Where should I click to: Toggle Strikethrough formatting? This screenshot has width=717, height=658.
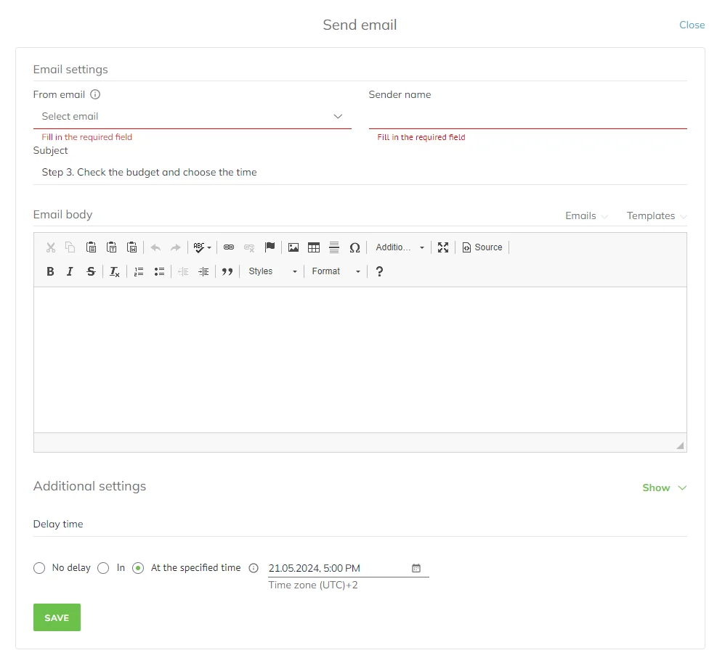(x=91, y=272)
